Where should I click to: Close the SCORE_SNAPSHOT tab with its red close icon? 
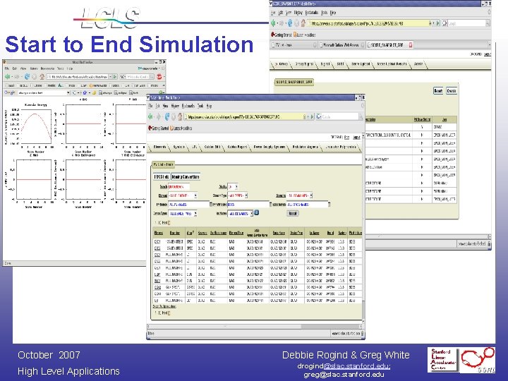[x=411, y=45]
